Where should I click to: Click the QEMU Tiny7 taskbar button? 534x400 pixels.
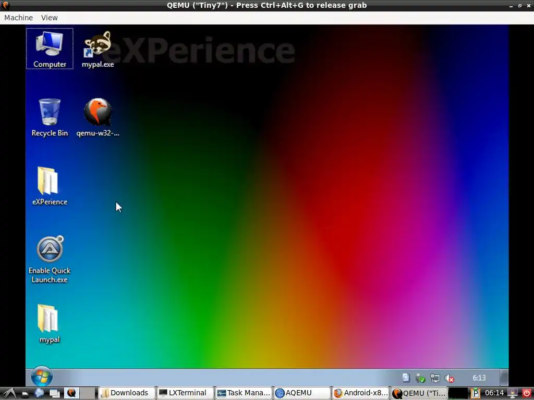[x=419, y=393]
